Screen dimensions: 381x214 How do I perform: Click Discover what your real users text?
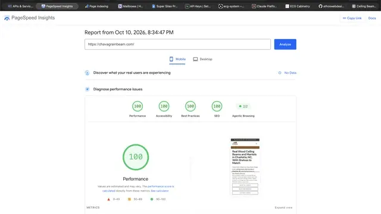point(132,73)
